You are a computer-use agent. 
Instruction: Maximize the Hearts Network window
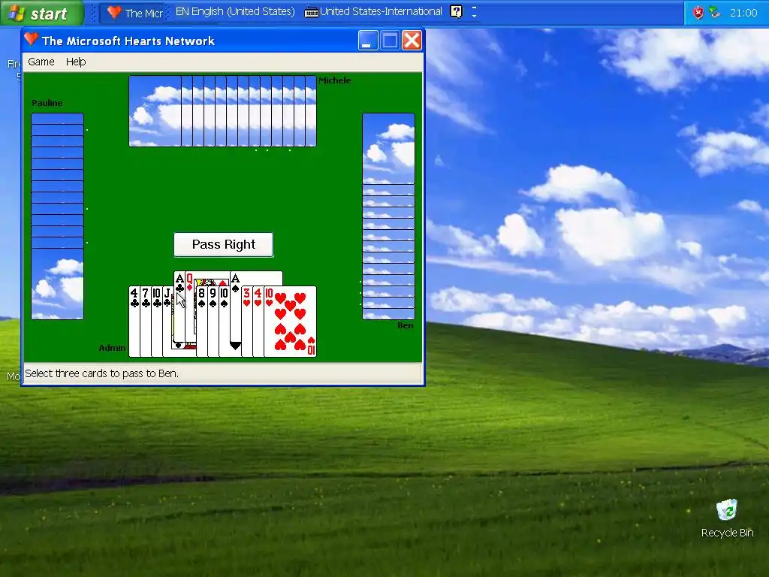pos(390,41)
